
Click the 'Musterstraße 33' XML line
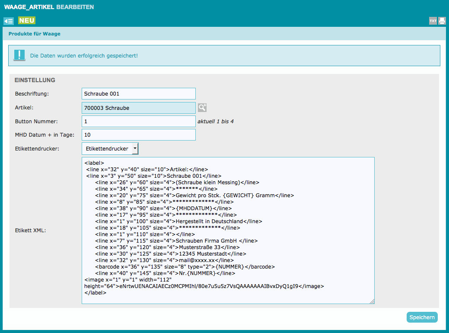(x=168, y=247)
